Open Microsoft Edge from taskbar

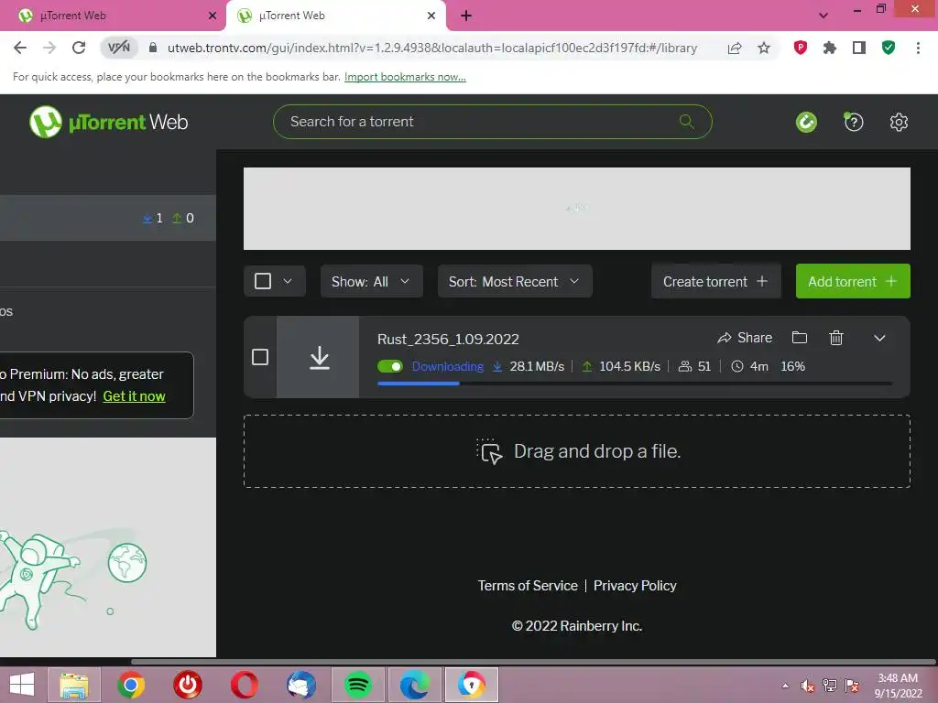pyautogui.click(x=415, y=685)
